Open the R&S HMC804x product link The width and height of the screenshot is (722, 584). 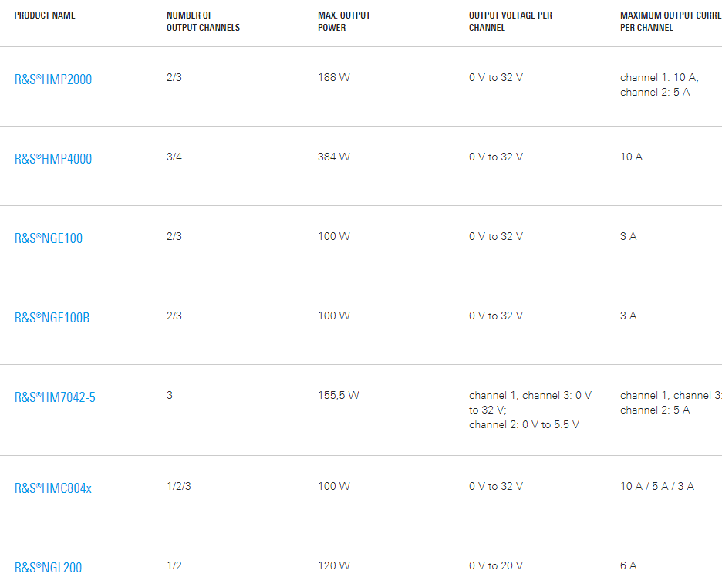pos(53,488)
